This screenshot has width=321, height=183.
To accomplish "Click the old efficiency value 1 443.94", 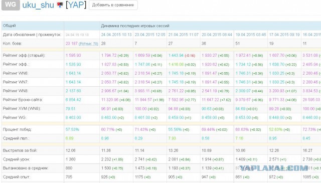I will (176, 56).
